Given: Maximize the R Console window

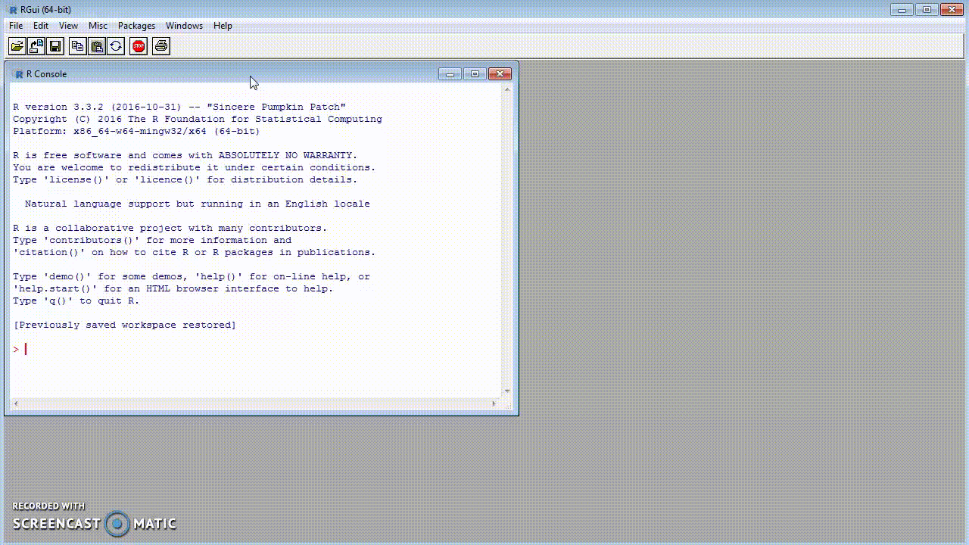Looking at the screenshot, I should (x=475, y=73).
